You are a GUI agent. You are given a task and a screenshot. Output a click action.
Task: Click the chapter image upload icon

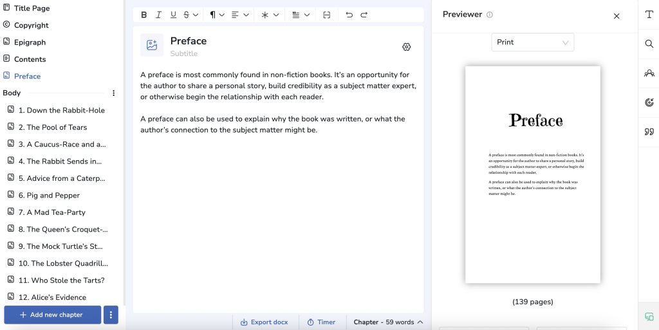(152, 45)
